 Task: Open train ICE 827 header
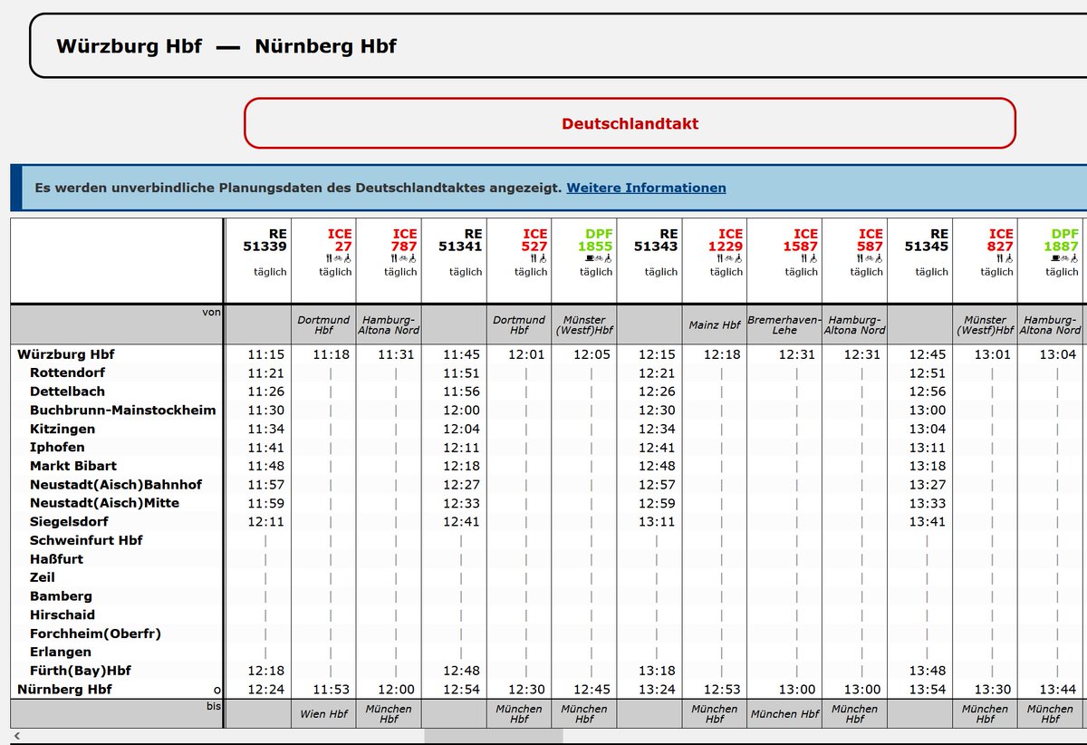click(x=1000, y=240)
